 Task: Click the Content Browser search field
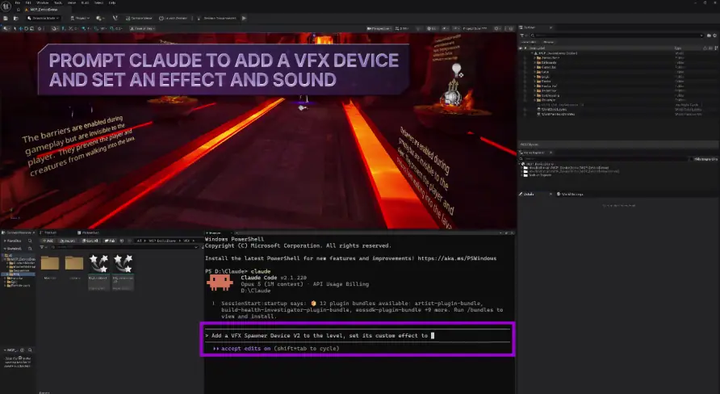pyautogui.click(x=123, y=247)
